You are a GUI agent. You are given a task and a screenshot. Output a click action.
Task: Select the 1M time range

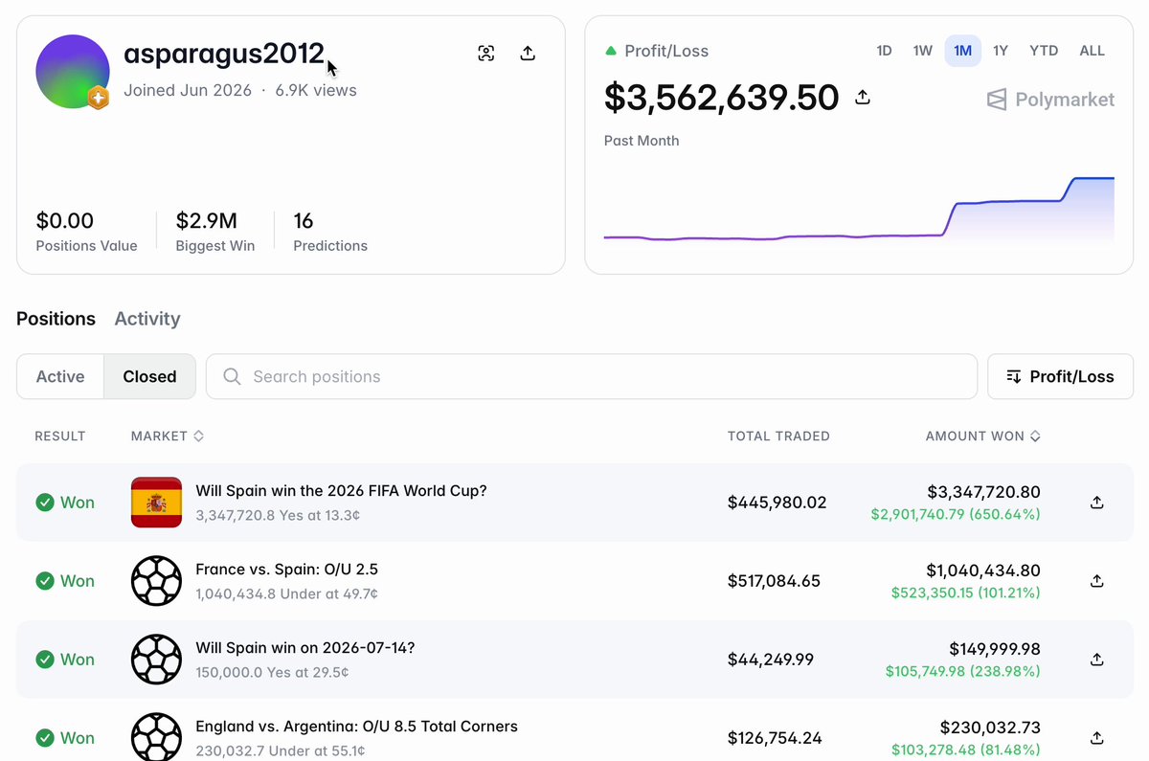pos(962,51)
